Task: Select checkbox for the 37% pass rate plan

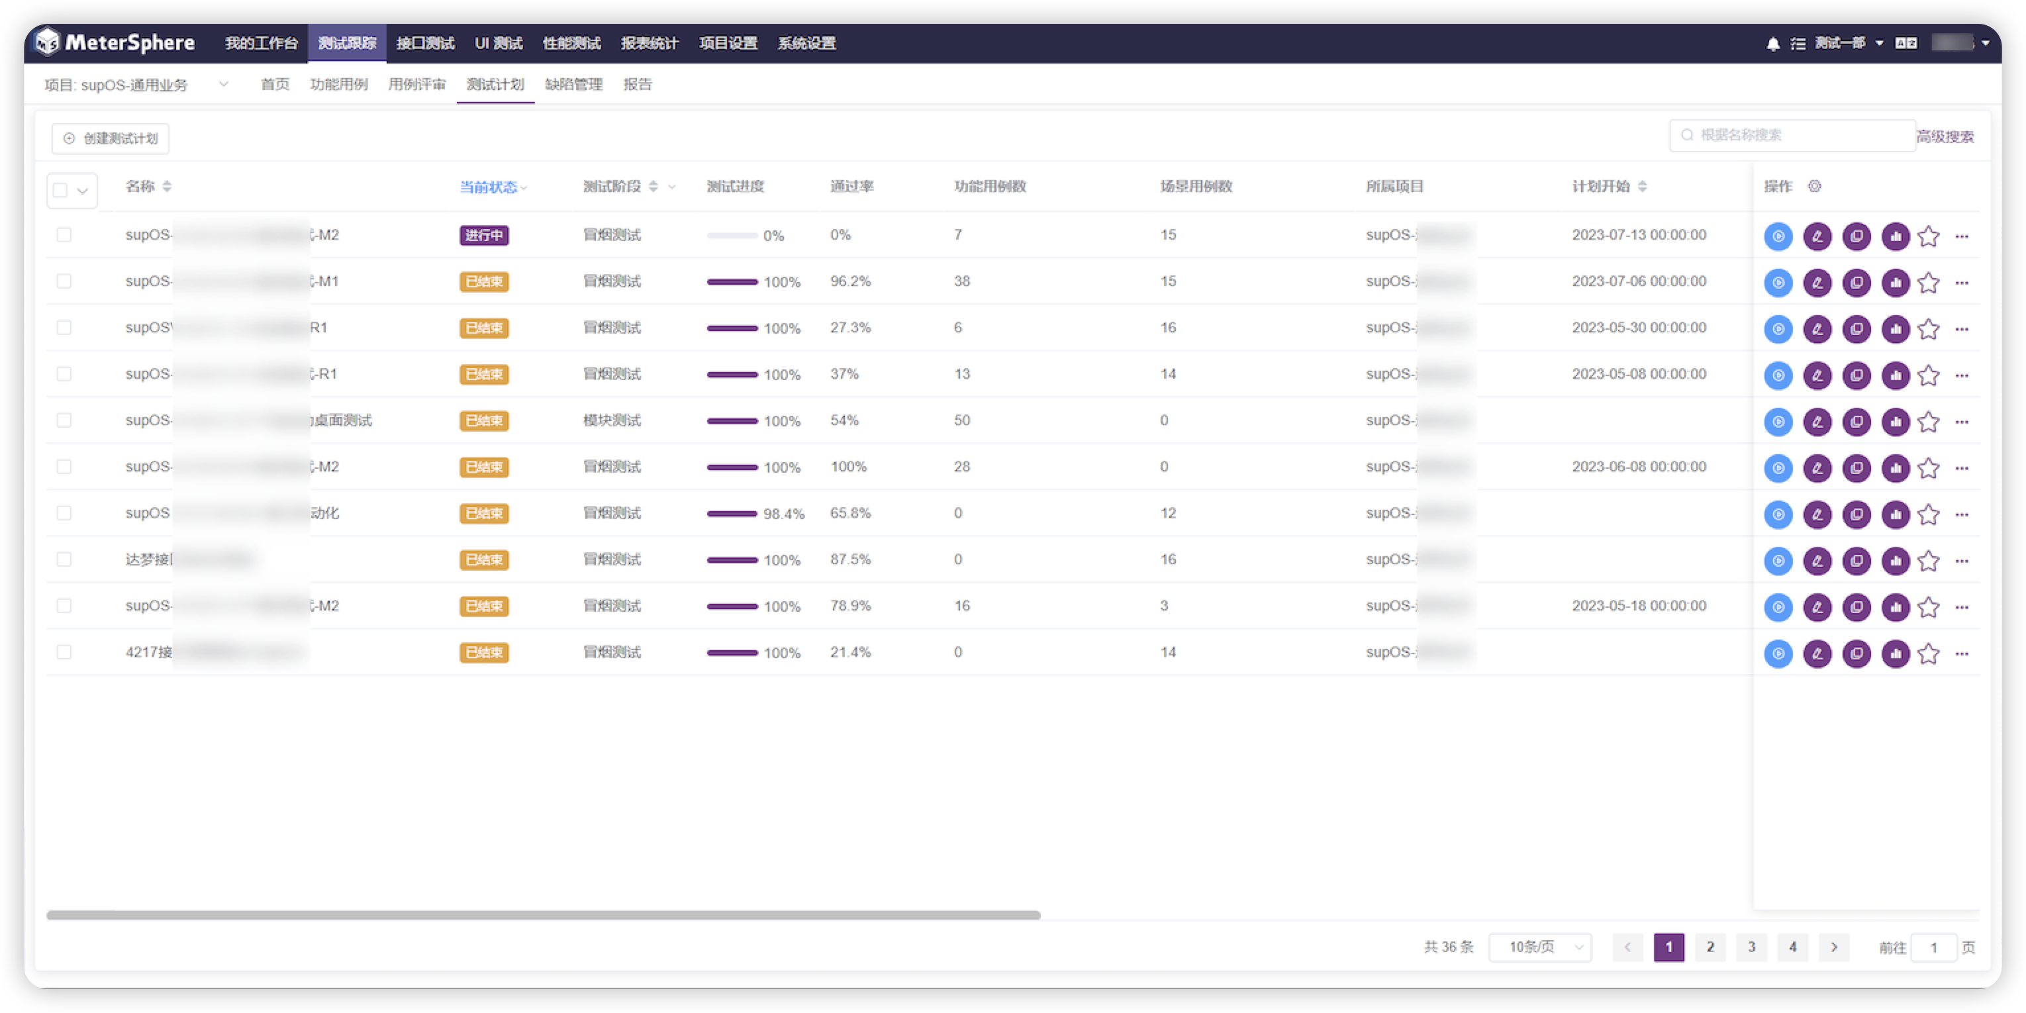Action: (x=64, y=373)
